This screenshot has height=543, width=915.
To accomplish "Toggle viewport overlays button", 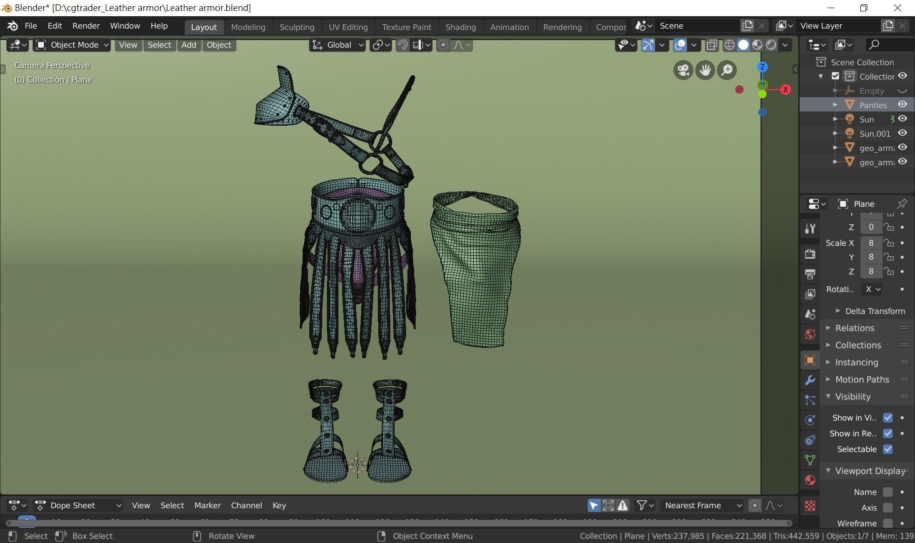I will [x=680, y=45].
